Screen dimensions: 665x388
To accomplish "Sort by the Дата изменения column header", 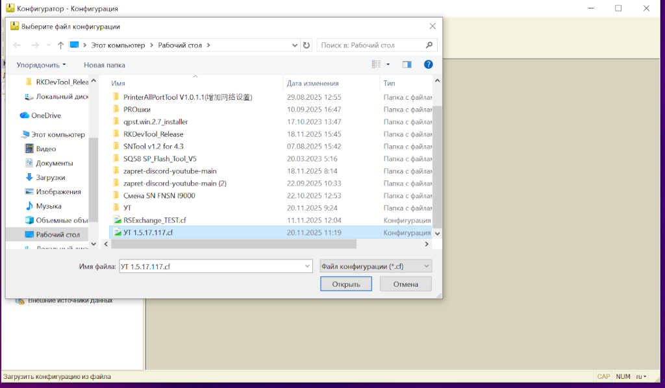I will pyautogui.click(x=313, y=83).
